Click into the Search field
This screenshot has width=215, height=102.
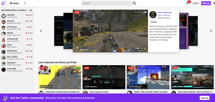(x=106, y=3)
